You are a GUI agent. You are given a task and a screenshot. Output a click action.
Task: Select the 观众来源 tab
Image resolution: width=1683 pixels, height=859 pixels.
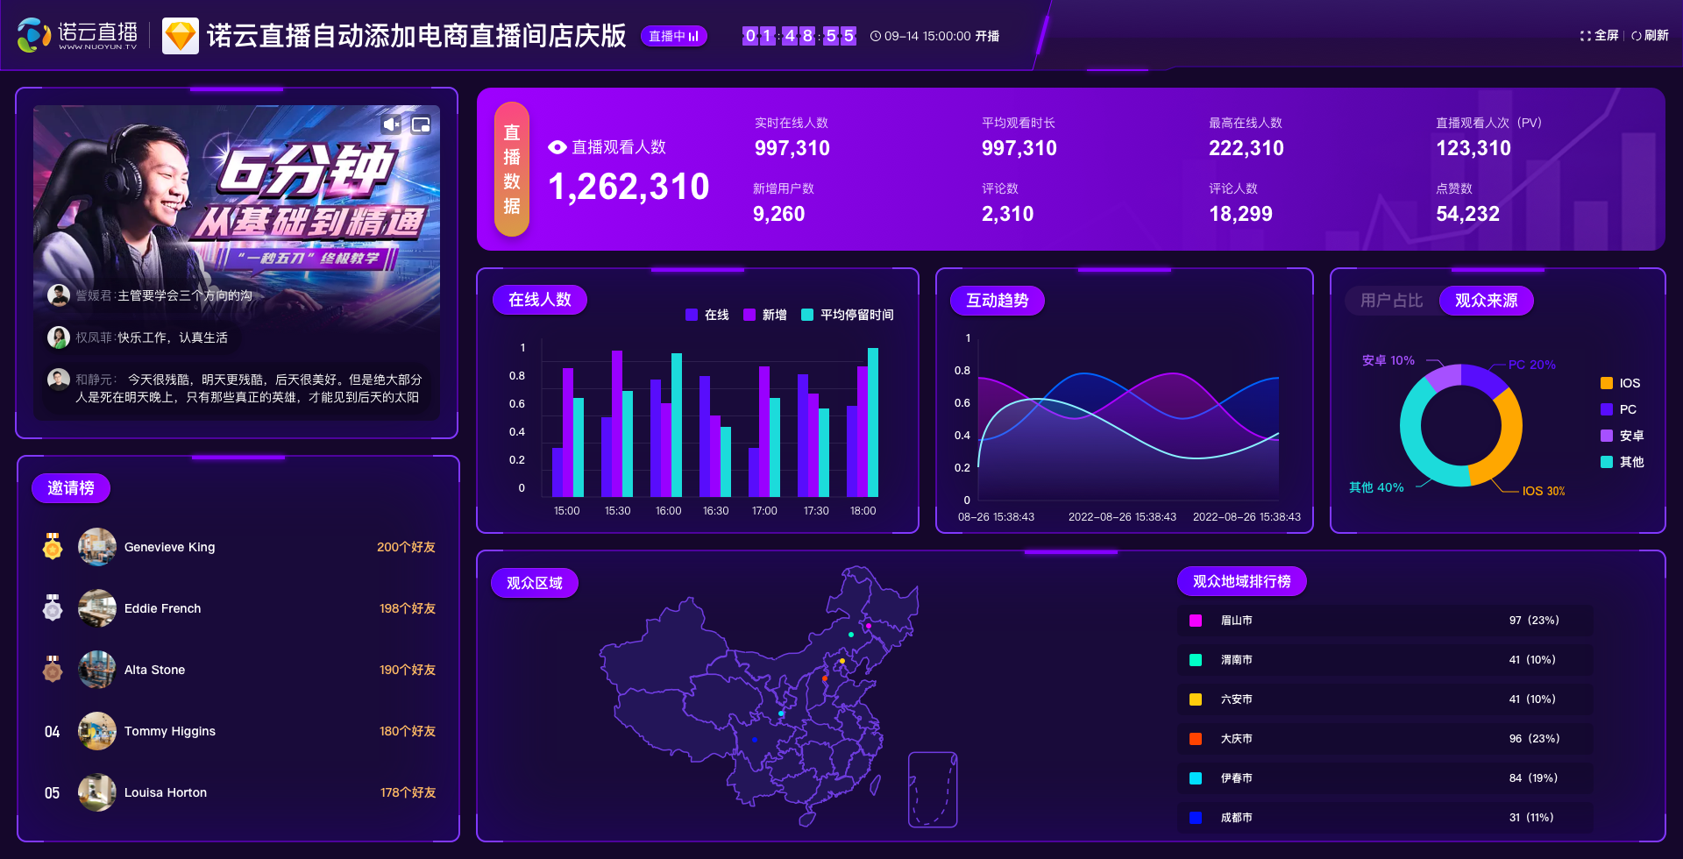point(1486,301)
